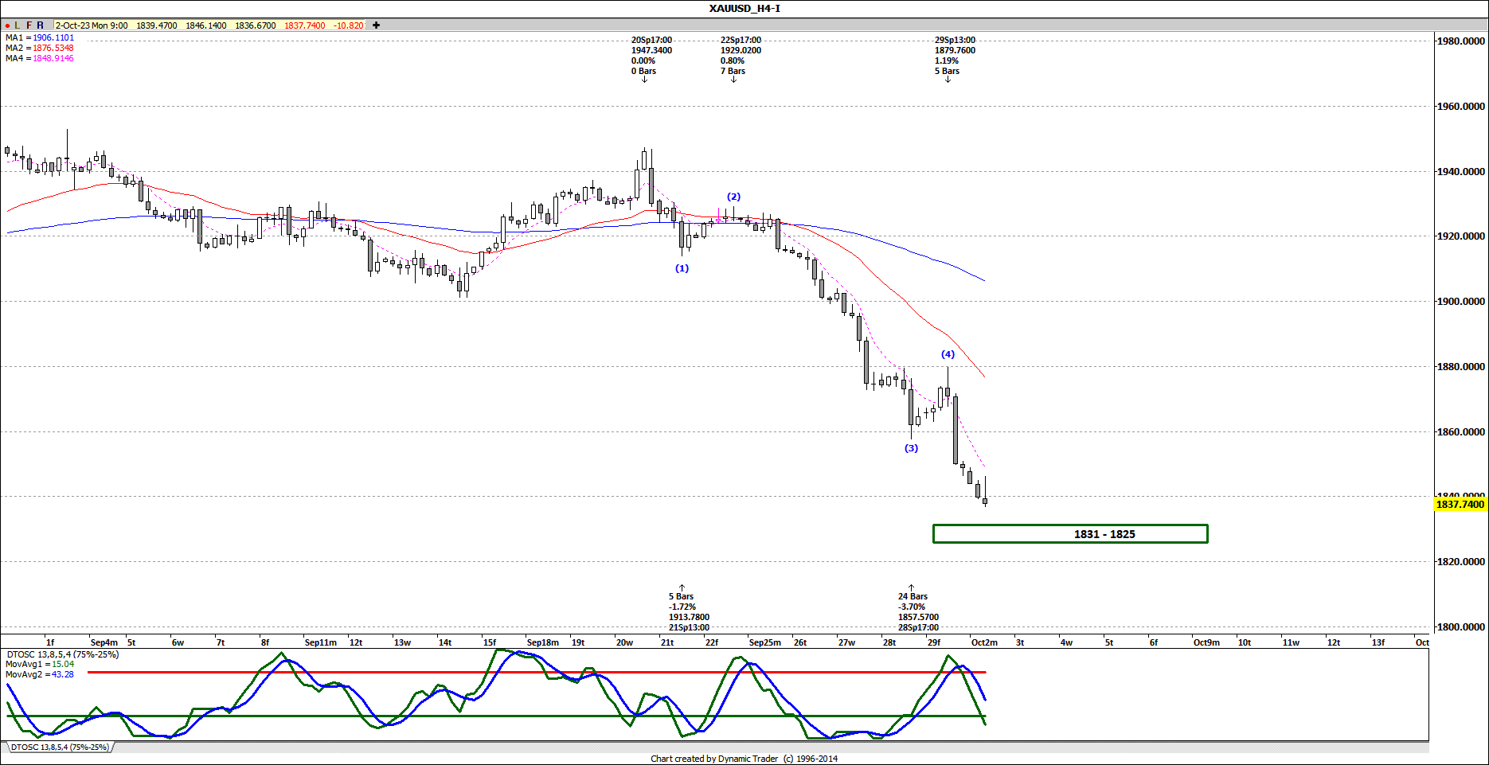
Task: Click the high price 1846.1400
Action: (x=206, y=25)
